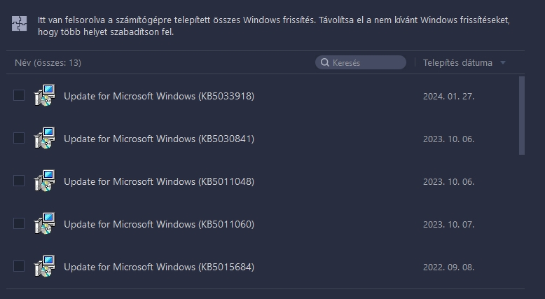
Task: Click the magnifier icon in the search box
Action: click(325, 63)
